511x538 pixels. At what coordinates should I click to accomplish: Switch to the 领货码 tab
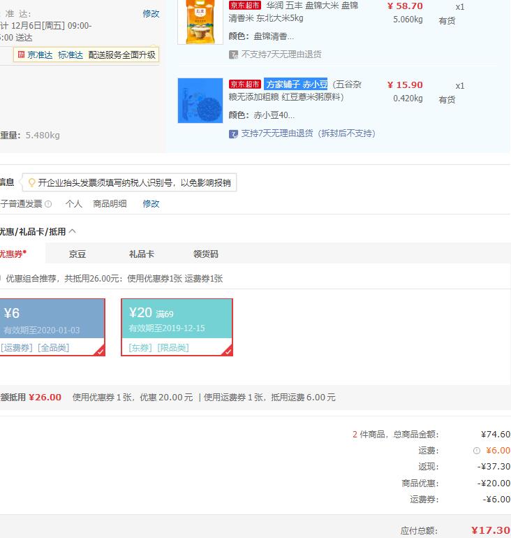[x=206, y=254]
